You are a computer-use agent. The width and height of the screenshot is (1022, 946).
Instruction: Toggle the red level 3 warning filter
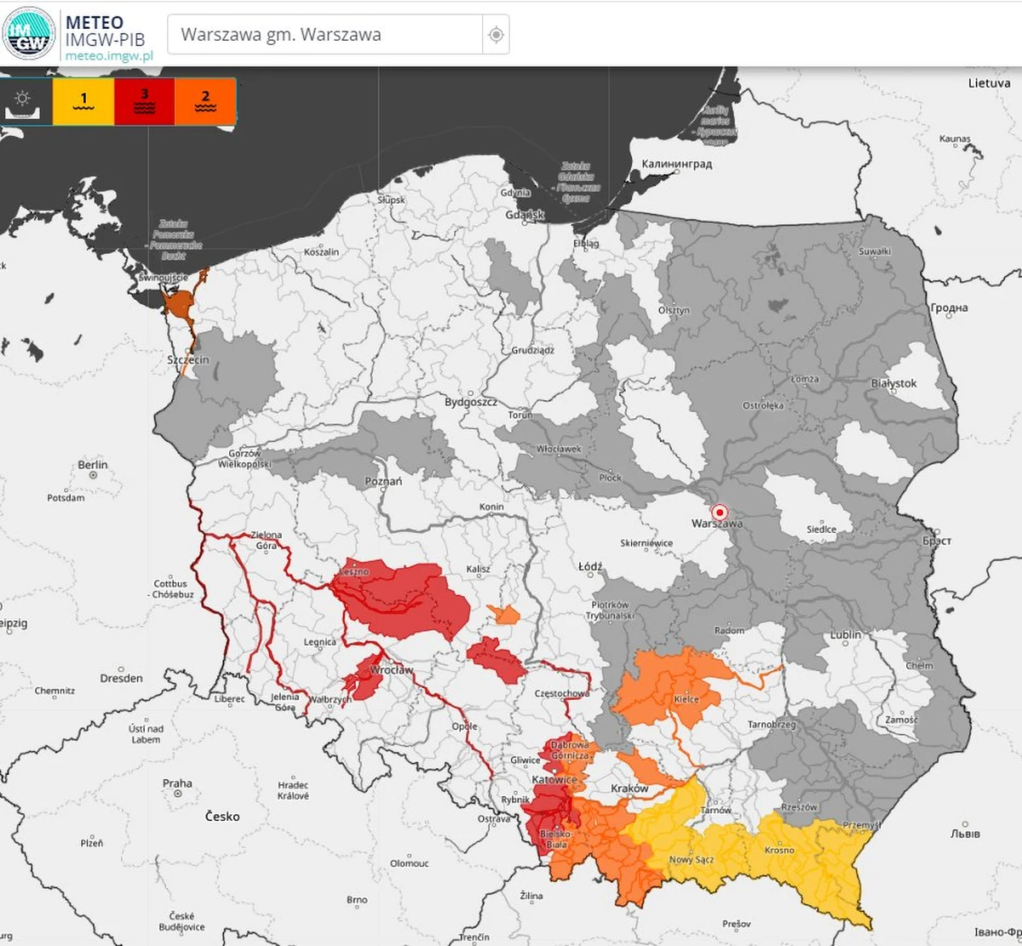coord(145,100)
